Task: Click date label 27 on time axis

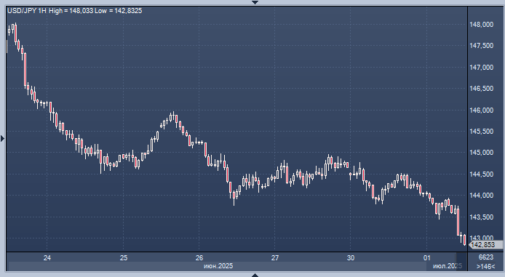Action: click(x=275, y=257)
